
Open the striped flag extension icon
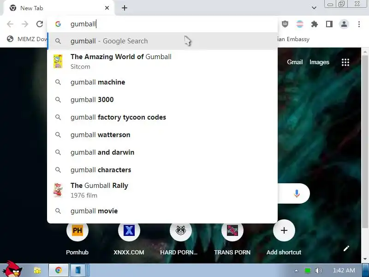pos(299,24)
